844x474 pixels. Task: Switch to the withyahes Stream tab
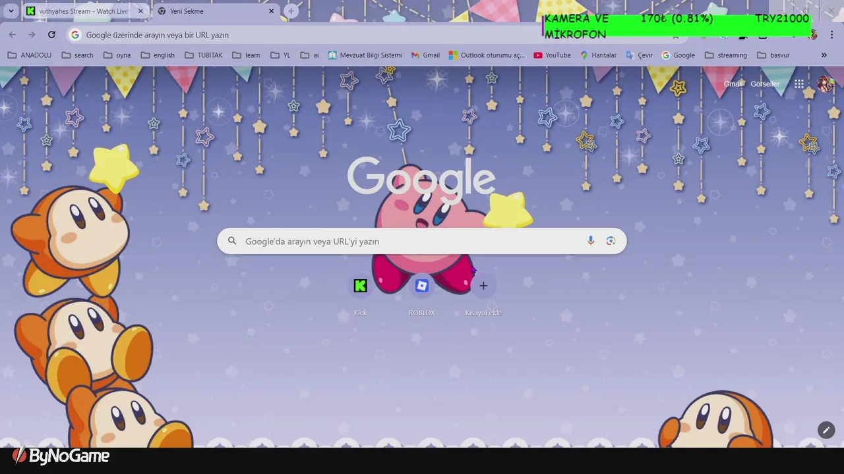[84, 11]
